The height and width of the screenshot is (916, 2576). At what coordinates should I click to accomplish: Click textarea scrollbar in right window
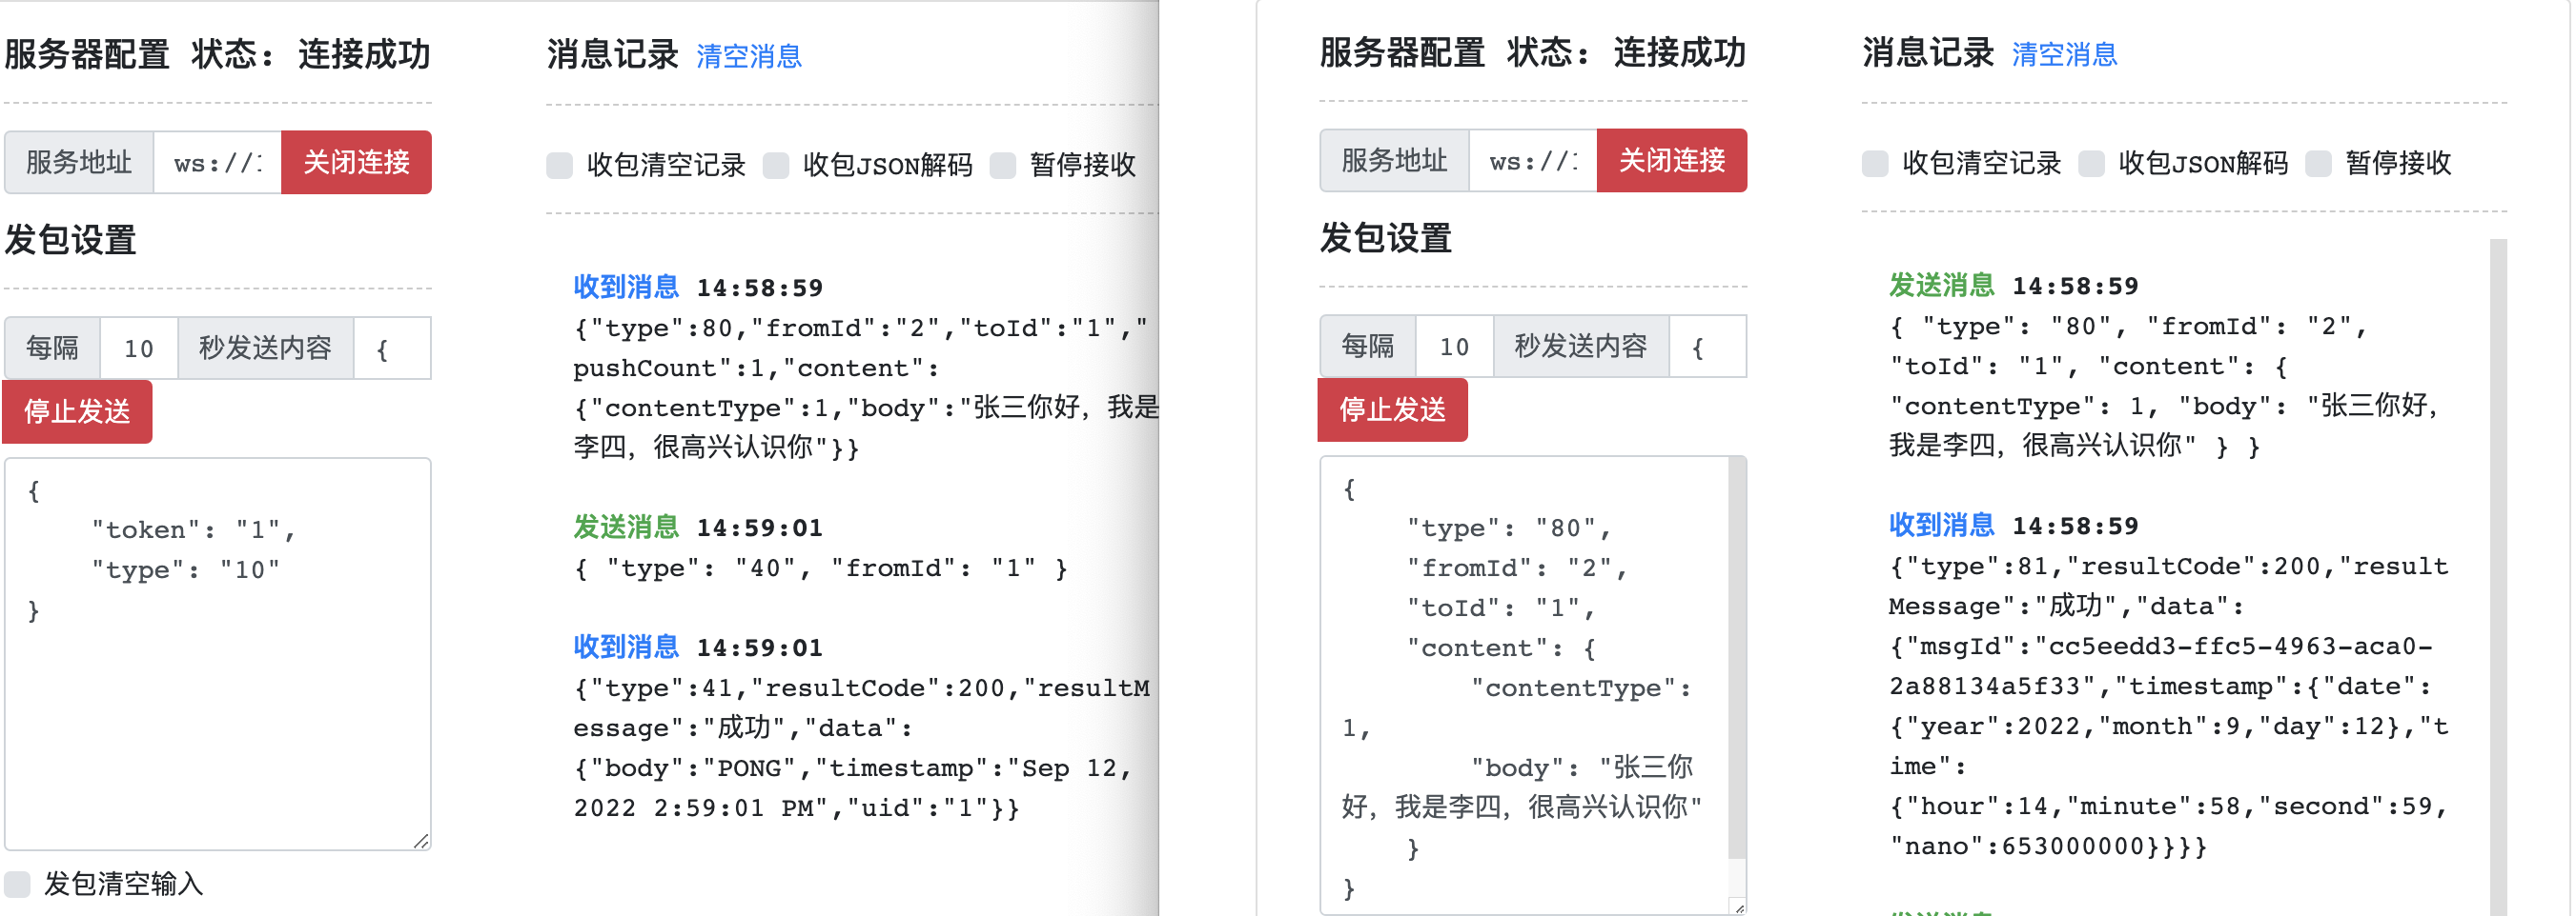1737,659
